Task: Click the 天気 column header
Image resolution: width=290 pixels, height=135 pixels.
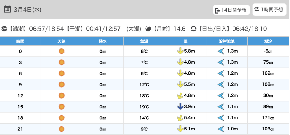Action: click(x=61, y=41)
